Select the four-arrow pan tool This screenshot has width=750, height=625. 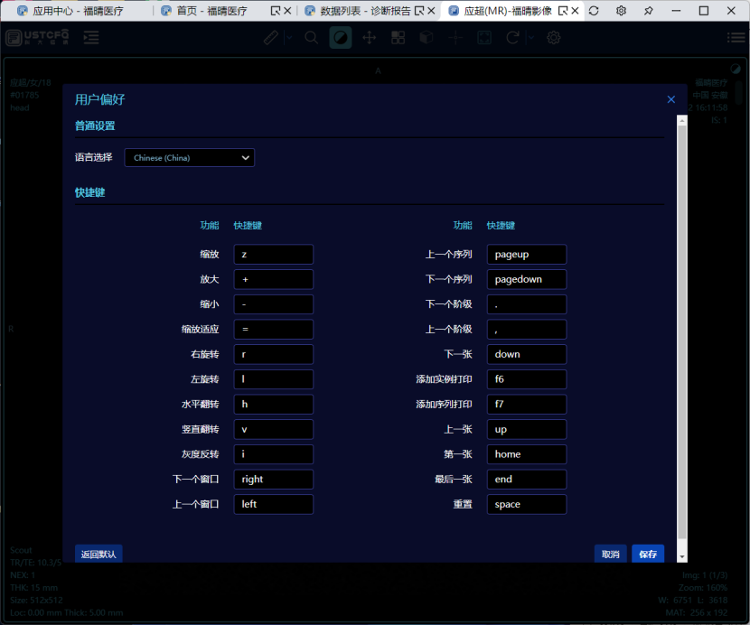[x=369, y=38]
